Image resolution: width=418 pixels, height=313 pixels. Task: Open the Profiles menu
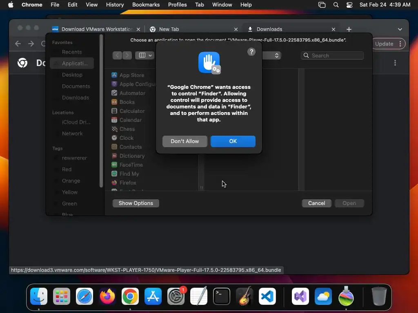[177, 5]
